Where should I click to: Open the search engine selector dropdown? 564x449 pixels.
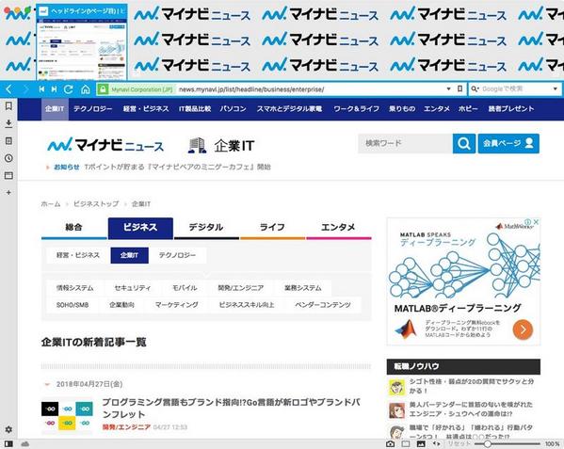click(x=475, y=88)
